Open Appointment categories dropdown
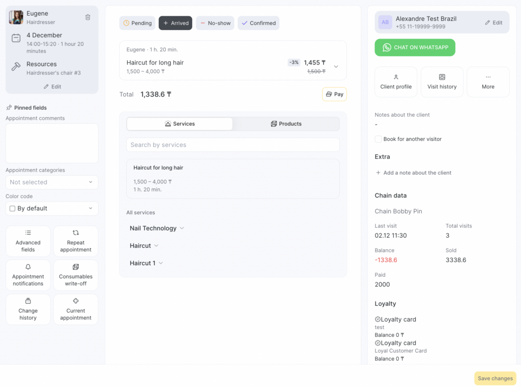 click(x=52, y=182)
